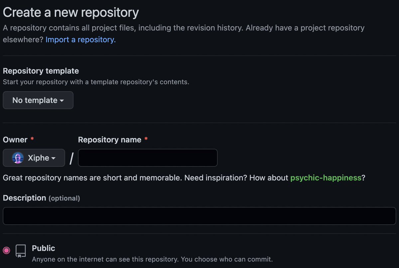Click the 'Start your repository with a template' text
This screenshot has width=399, height=268.
tap(96, 82)
